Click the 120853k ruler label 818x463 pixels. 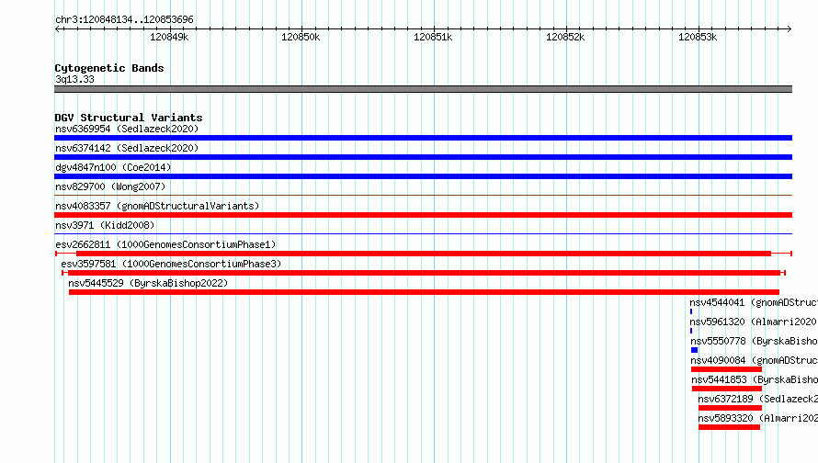click(698, 37)
